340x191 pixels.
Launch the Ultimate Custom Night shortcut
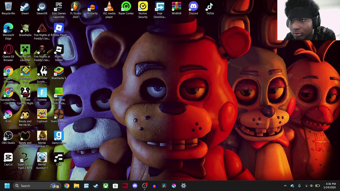click(25, 97)
